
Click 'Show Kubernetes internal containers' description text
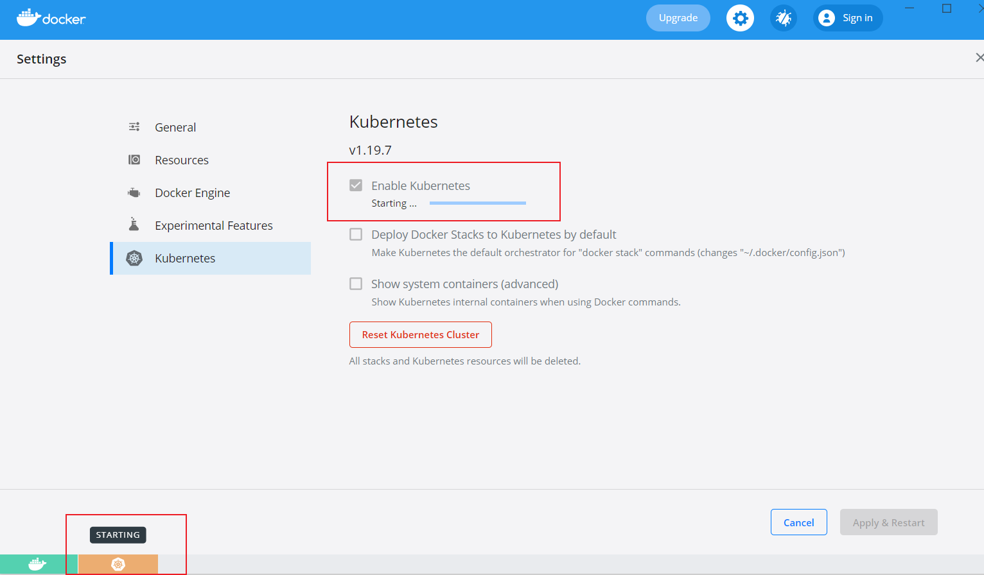tap(526, 302)
